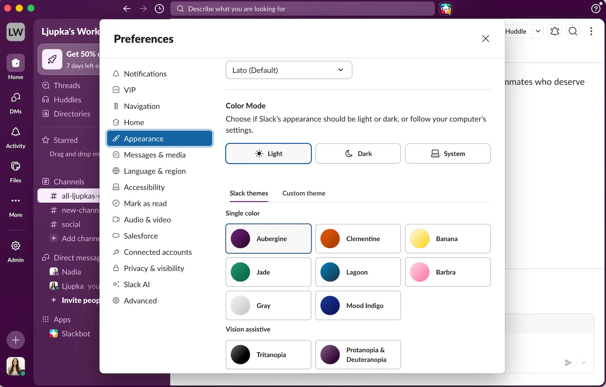
Task: Close the Preferences dialog
Action: 485,39
